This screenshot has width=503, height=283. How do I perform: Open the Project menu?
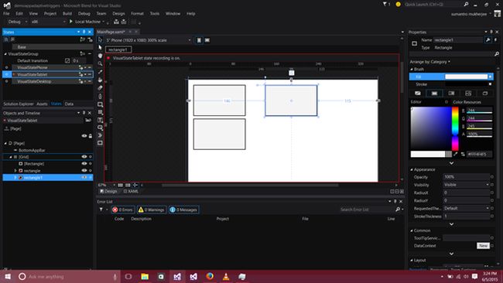point(50,13)
